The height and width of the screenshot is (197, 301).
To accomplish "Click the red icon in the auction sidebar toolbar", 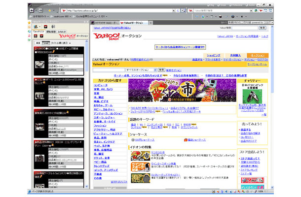I will pos(45,27).
